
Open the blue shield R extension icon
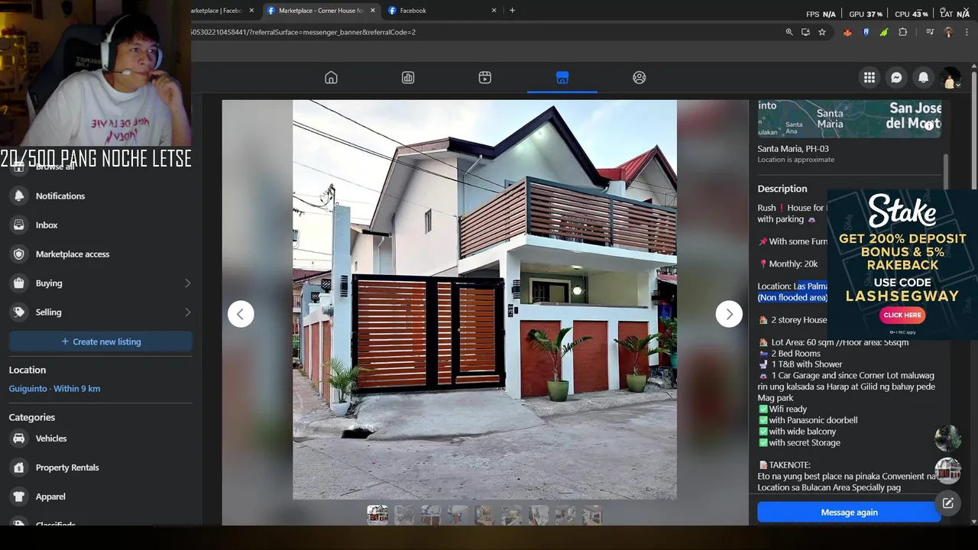click(866, 32)
